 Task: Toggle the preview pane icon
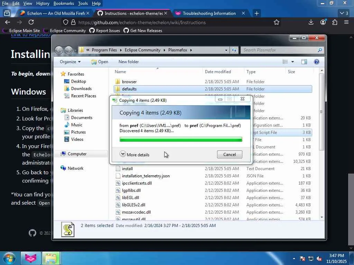pos(304,62)
